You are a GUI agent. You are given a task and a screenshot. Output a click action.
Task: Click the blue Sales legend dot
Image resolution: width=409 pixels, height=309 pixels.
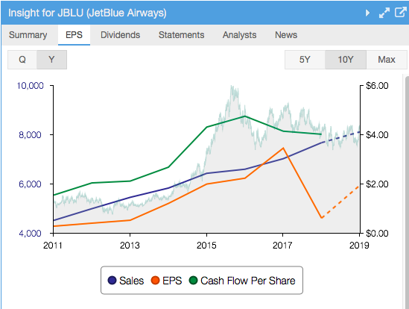[112, 281]
